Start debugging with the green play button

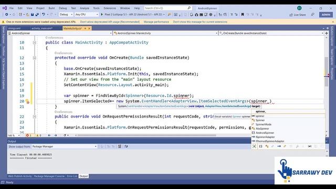click(x=102, y=15)
